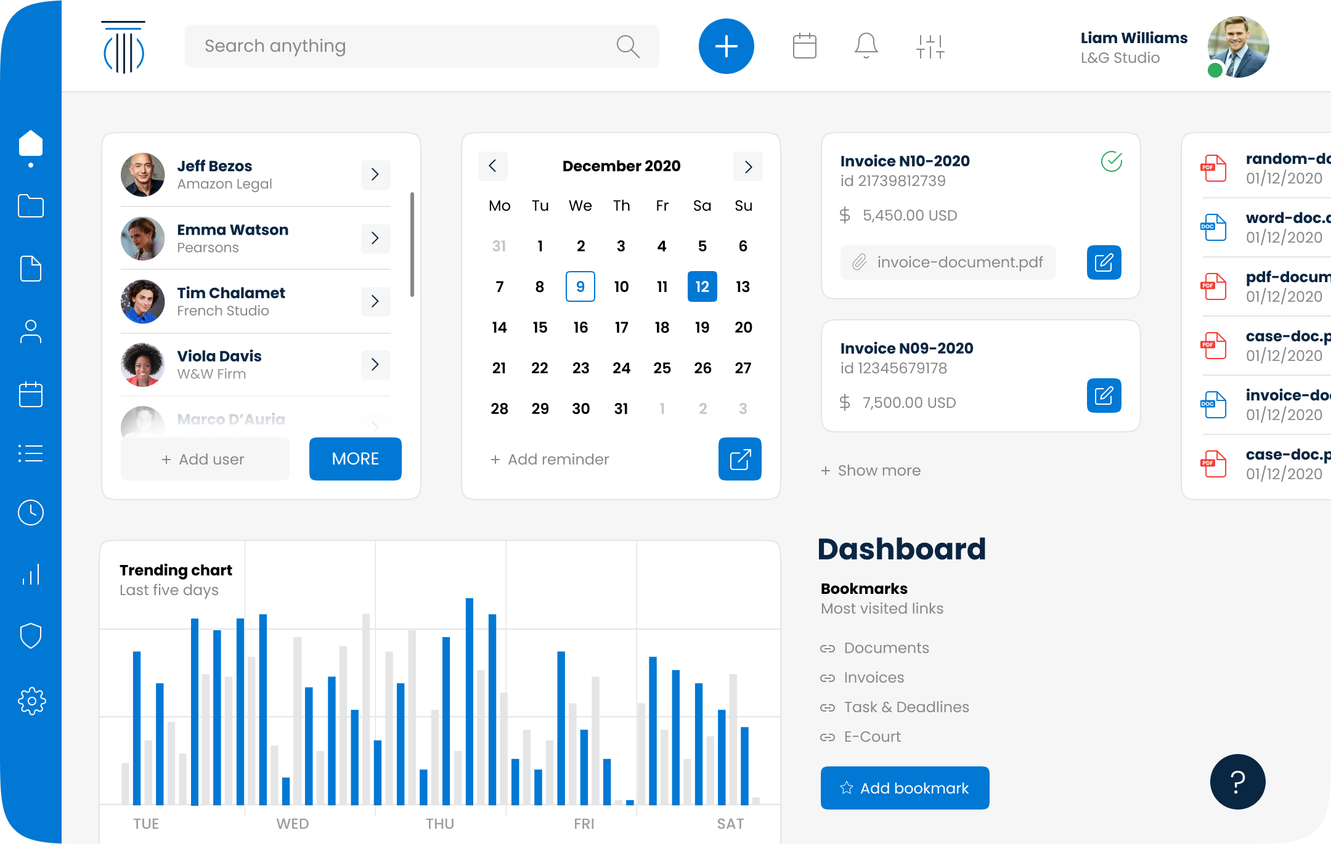1331x844 pixels.
Task: Open the clock history icon in sidebar
Action: pyautogui.click(x=31, y=512)
